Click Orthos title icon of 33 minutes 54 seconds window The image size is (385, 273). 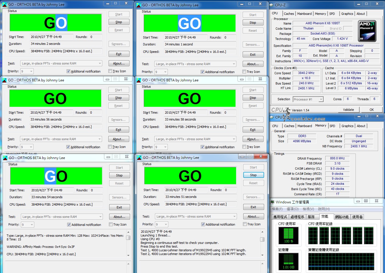pos(5,158)
